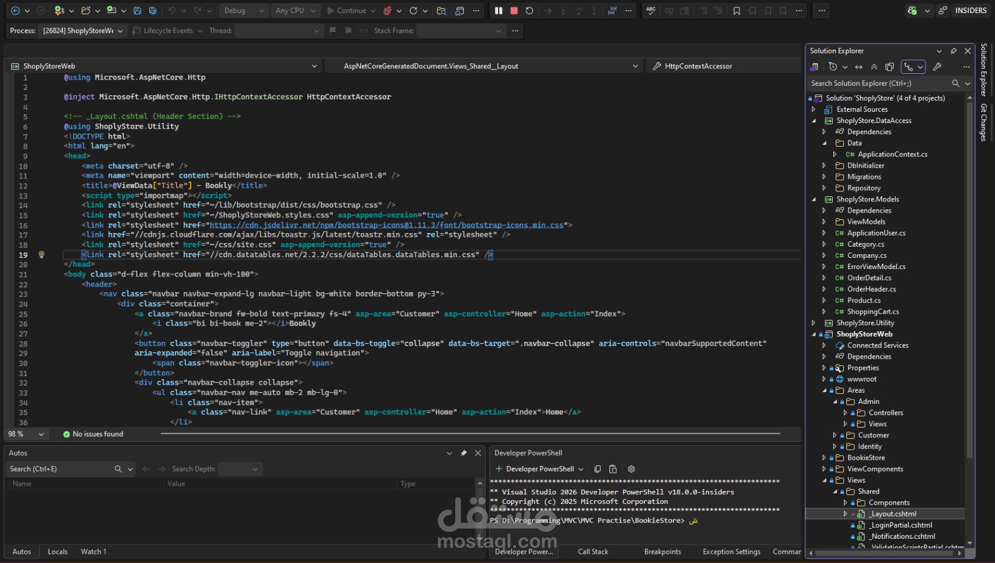The width and height of the screenshot is (995, 563).
Task: Open Developer PowerShell settings gear
Action: 631,469
